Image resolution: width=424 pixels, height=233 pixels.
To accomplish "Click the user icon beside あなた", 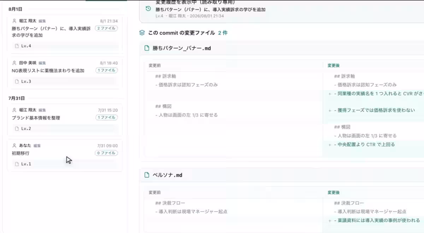I will (x=14, y=145).
